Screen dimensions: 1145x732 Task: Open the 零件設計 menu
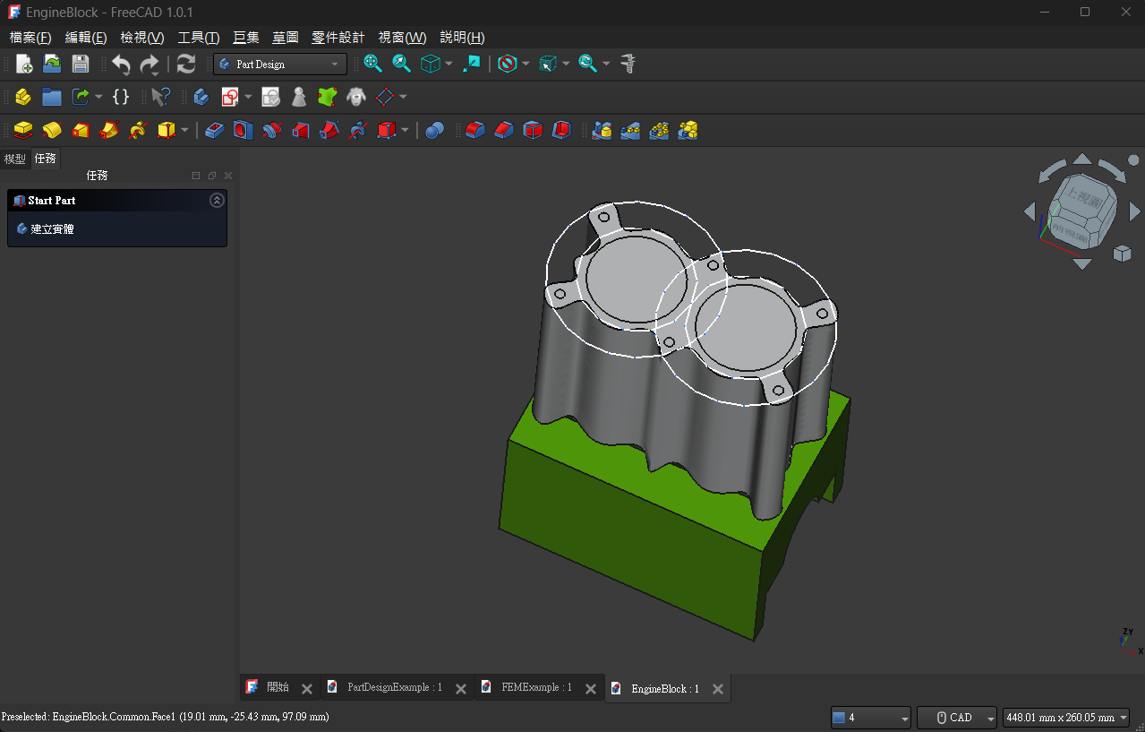[338, 38]
